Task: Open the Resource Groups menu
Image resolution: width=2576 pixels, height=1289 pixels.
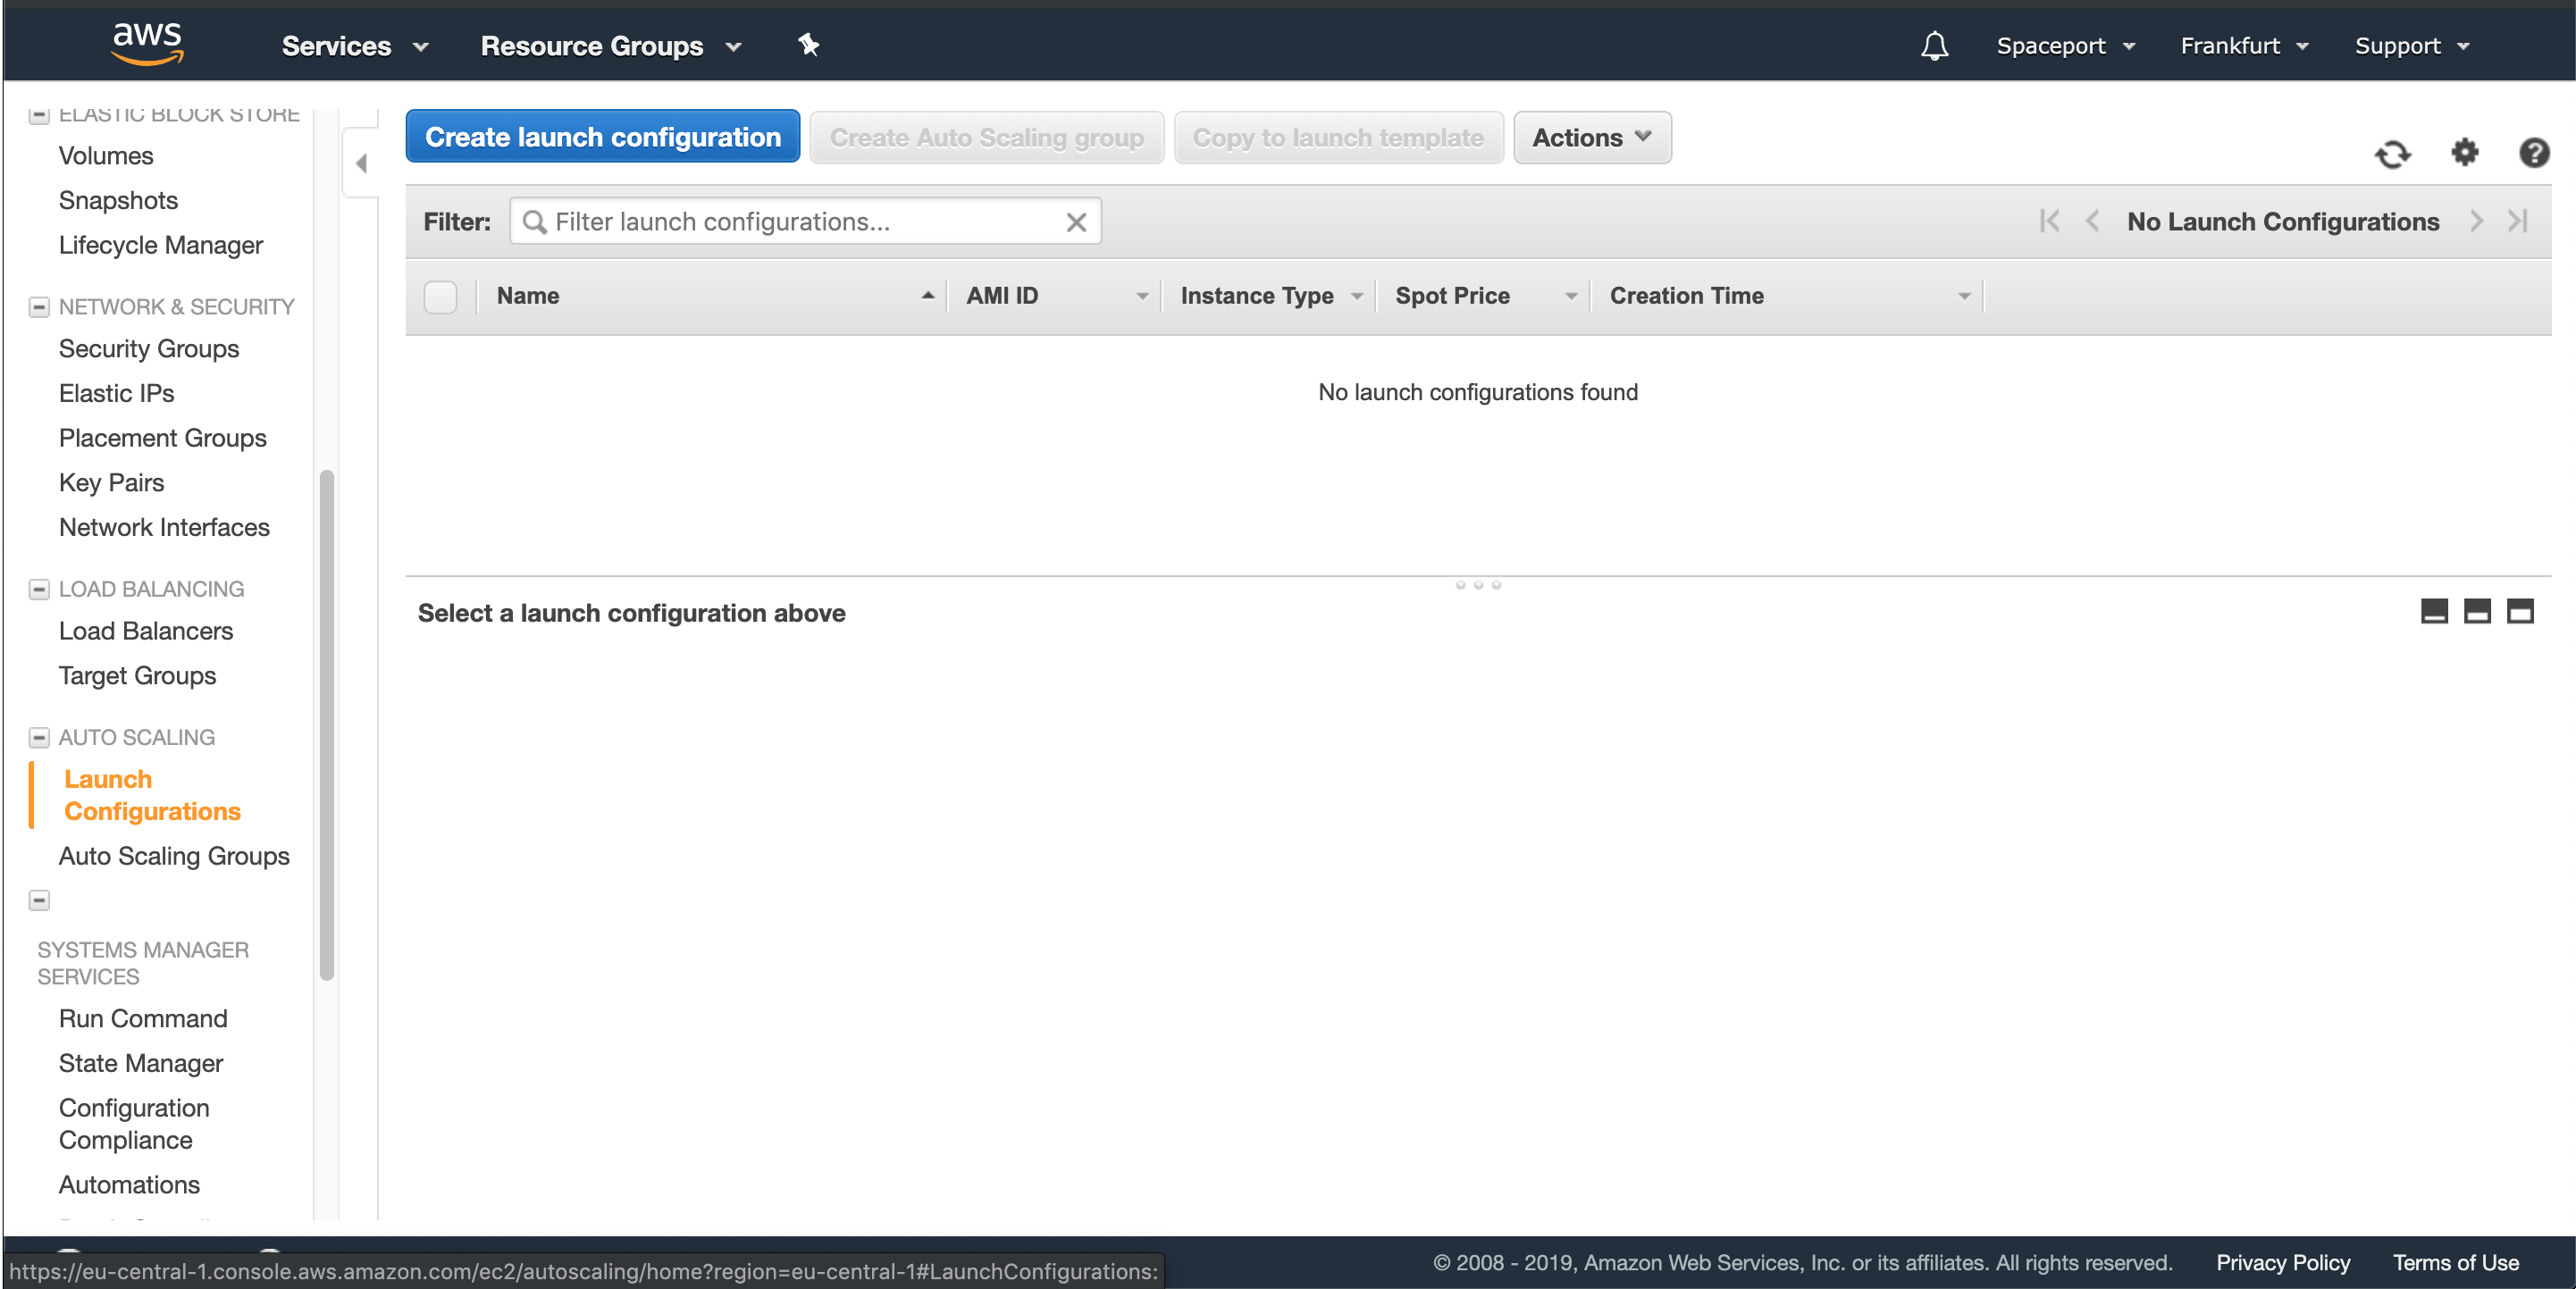Action: click(x=610, y=46)
